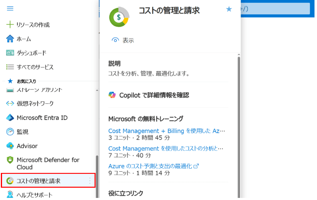Click the flyout panel vertical scrollbar
The width and height of the screenshot is (317, 200).
(x=239, y=125)
